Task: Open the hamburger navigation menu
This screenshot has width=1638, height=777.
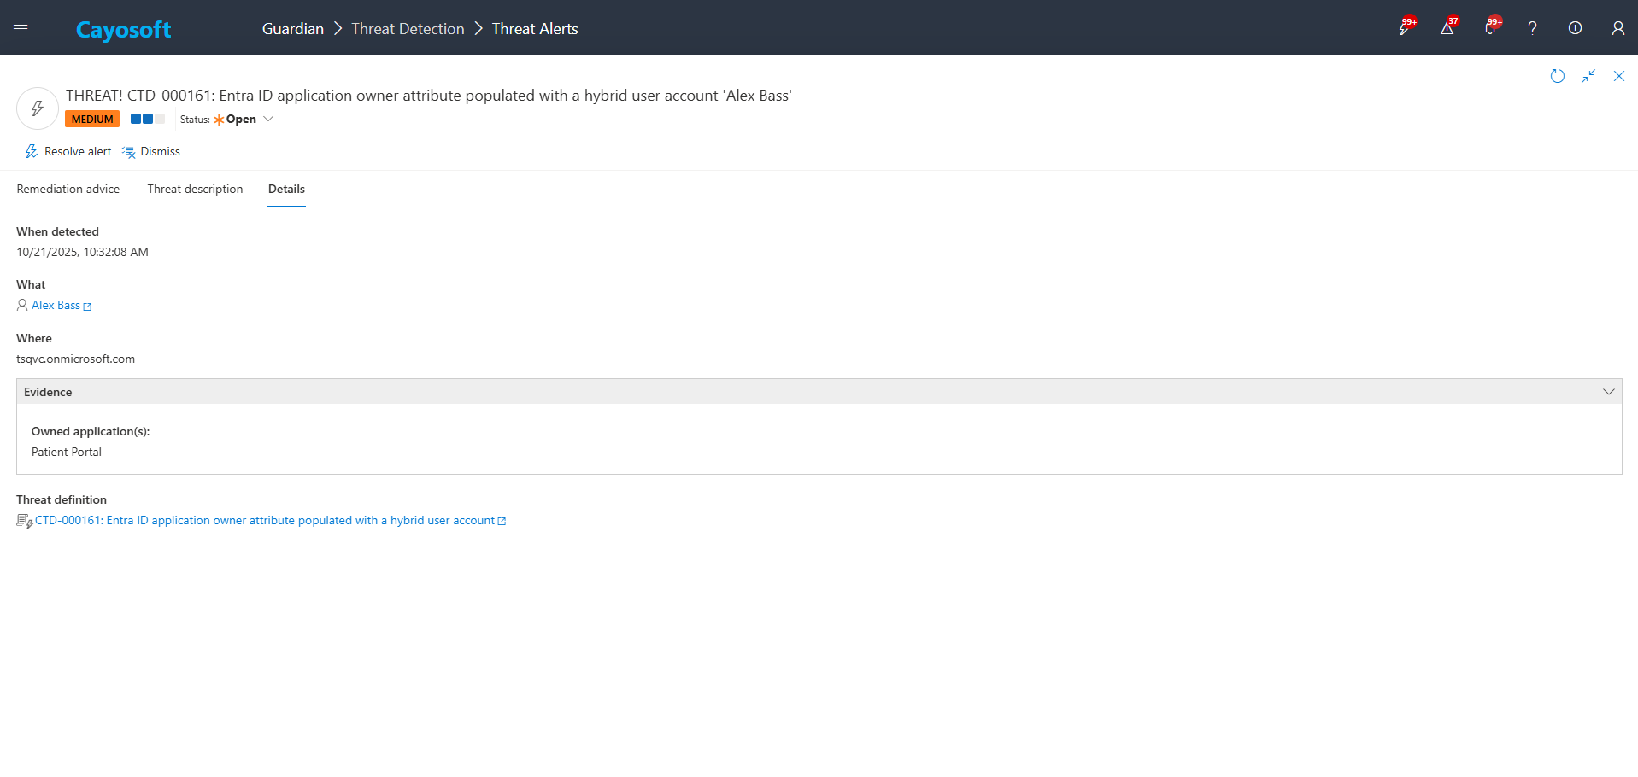Action: (21, 28)
